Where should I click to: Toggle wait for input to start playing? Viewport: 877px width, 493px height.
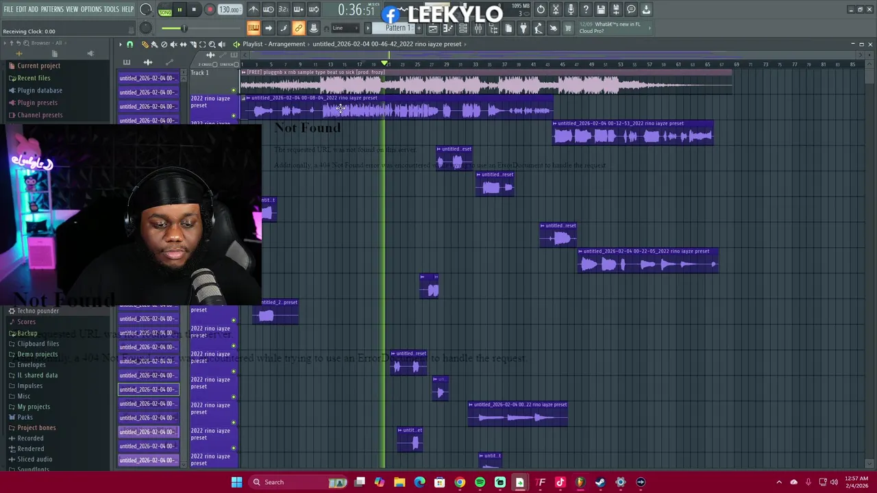point(268,10)
